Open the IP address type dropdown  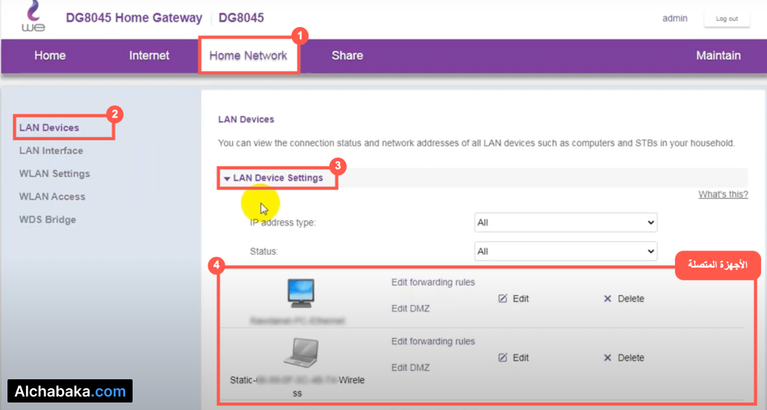(x=566, y=223)
